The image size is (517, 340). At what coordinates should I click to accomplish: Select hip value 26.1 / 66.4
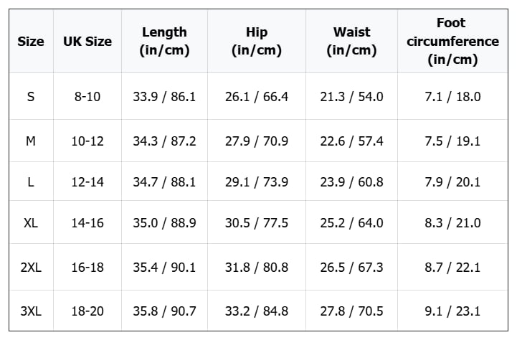257,97
